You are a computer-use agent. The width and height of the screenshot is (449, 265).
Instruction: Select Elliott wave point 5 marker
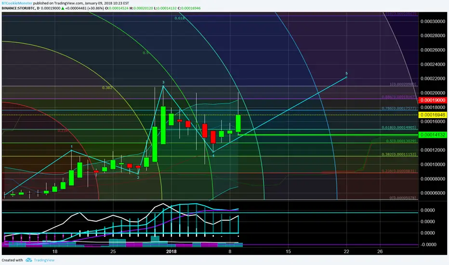pyautogui.click(x=346, y=74)
